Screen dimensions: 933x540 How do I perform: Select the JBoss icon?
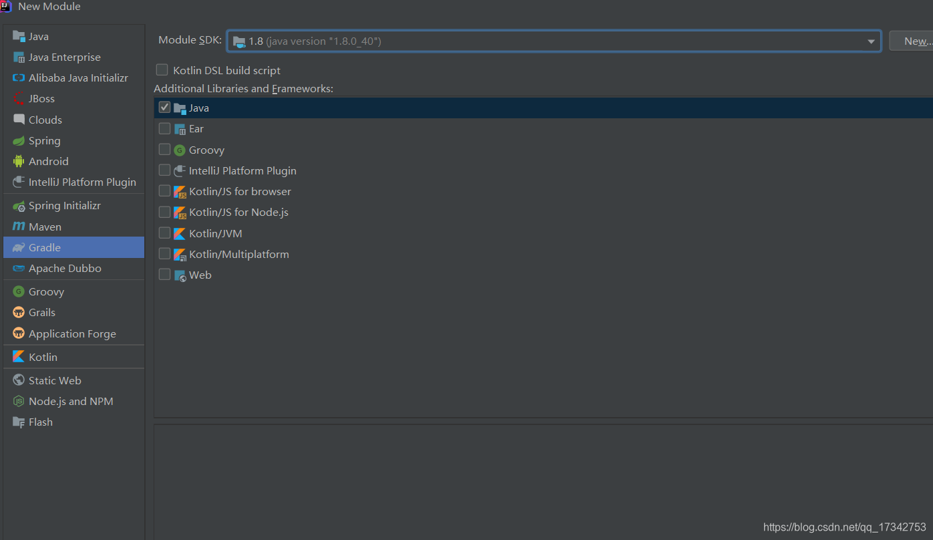[19, 99]
